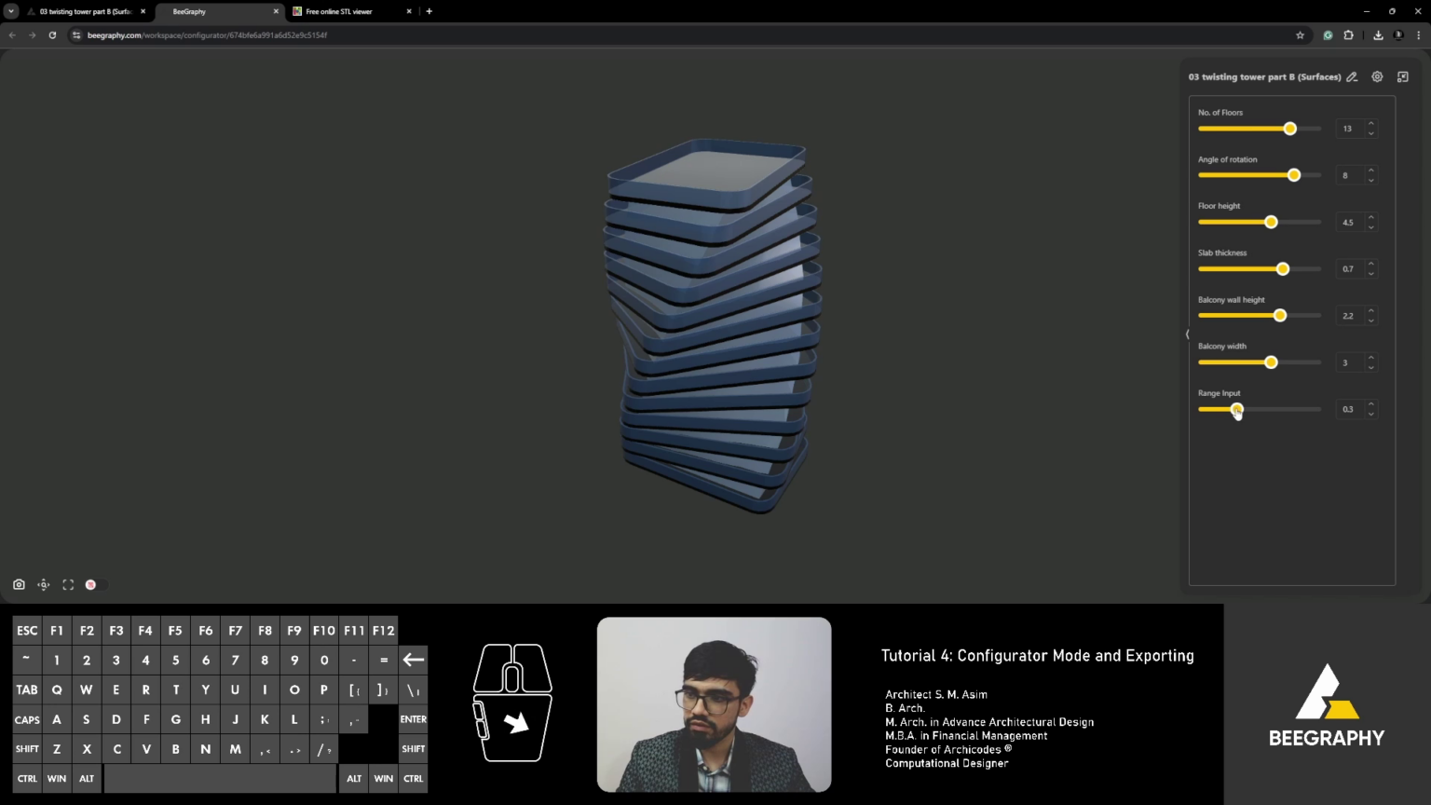Click the camera screenshot icon in the viewport
1431x805 pixels.
tap(19, 584)
